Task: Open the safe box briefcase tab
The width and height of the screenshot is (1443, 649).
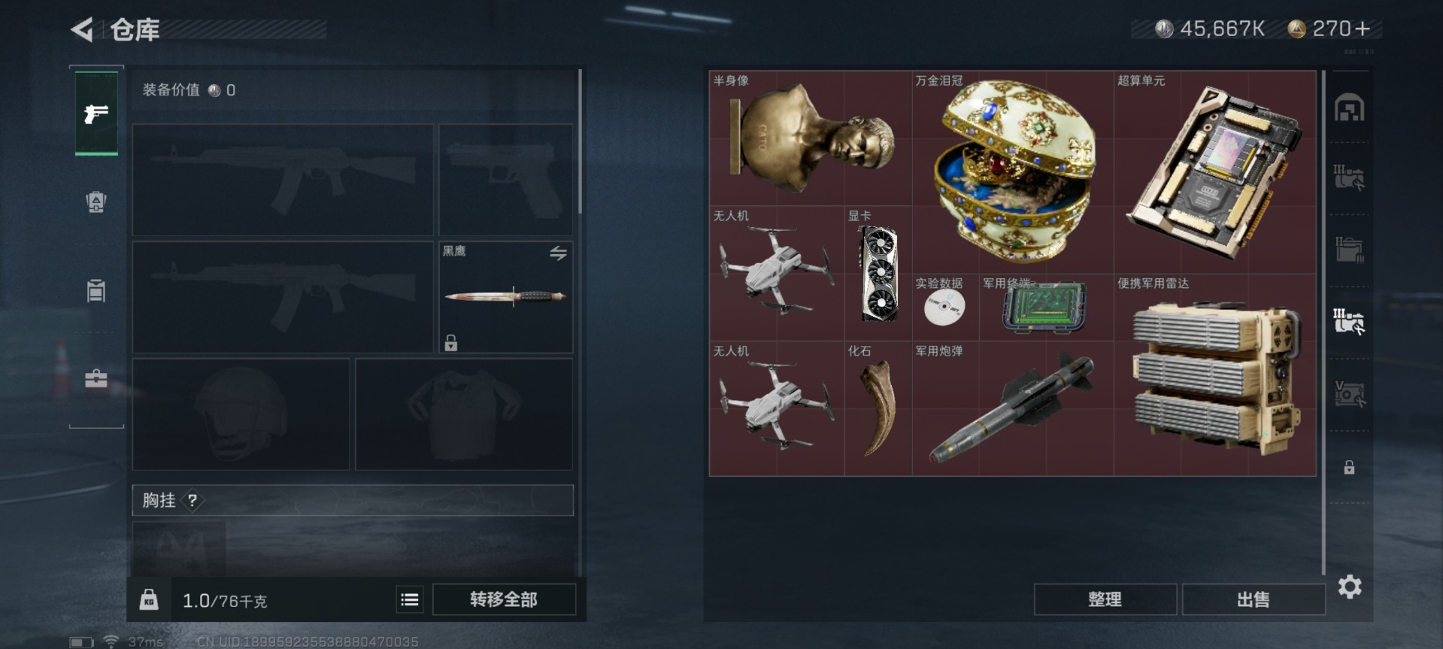Action: click(96, 378)
